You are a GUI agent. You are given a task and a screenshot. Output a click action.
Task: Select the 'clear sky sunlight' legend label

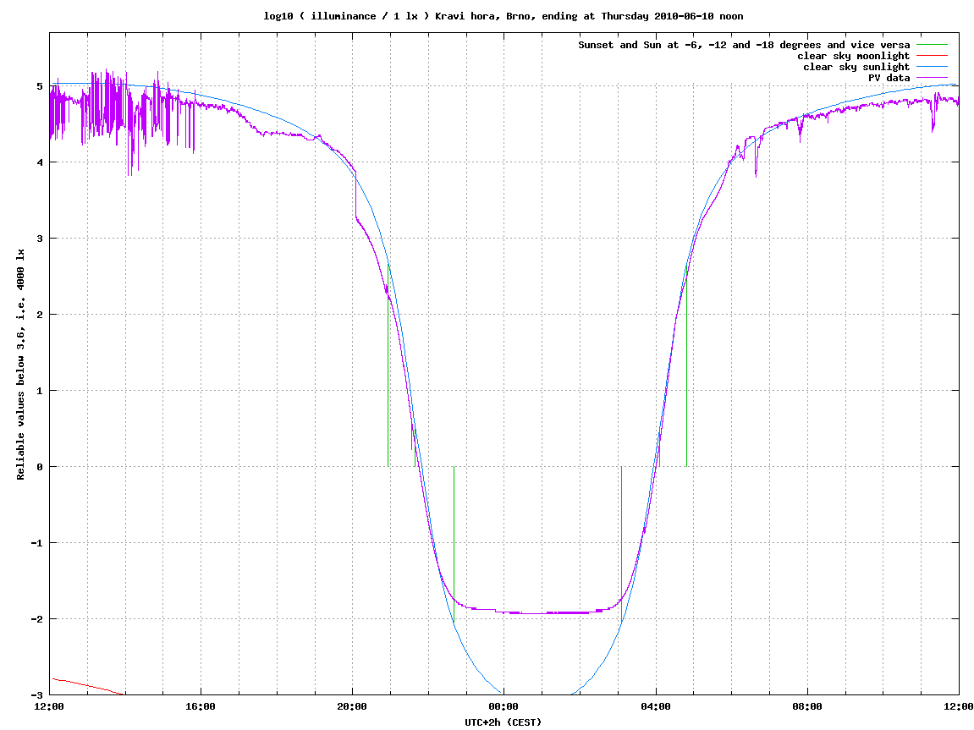point(856,67)
